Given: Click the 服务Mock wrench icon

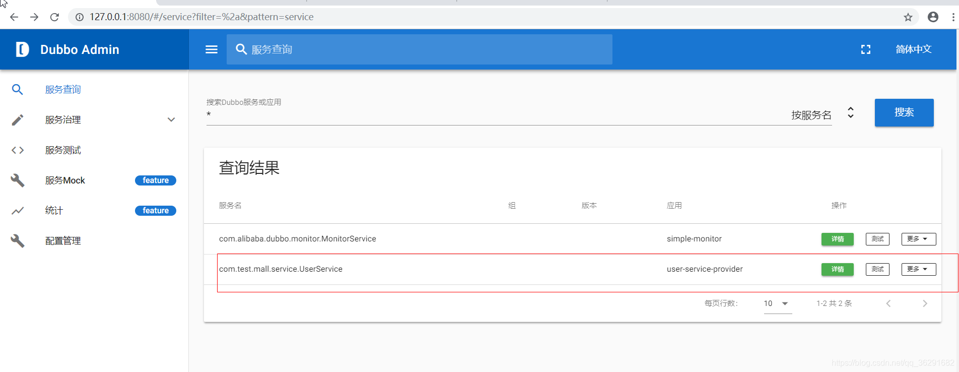Looking at the screenshot, I should tap(18, 180).
